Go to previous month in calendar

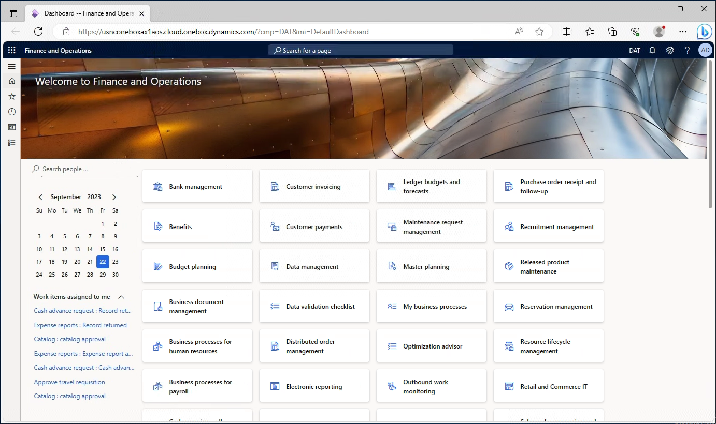point(40,197)
